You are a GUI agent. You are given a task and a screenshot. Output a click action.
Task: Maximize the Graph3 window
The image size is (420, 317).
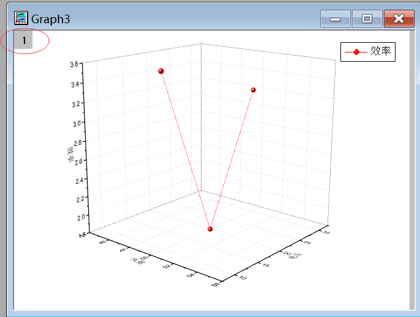click(367, 19)
